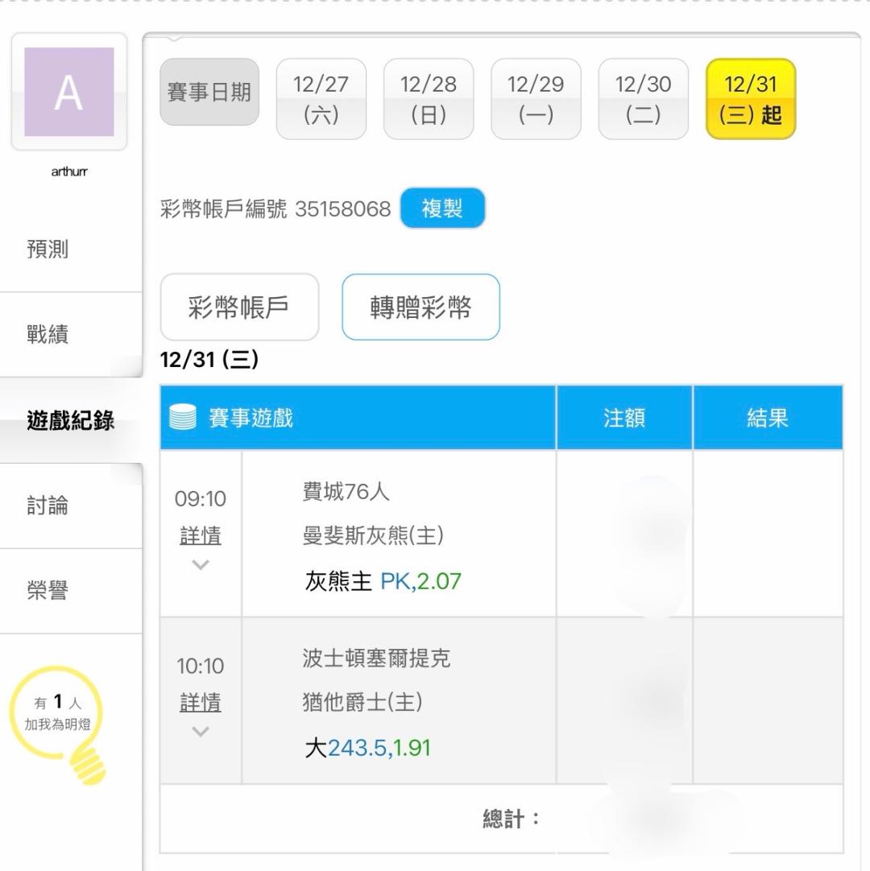
Task: Go to 預測 in the sidebar
Action: click(x=48, y=250)
